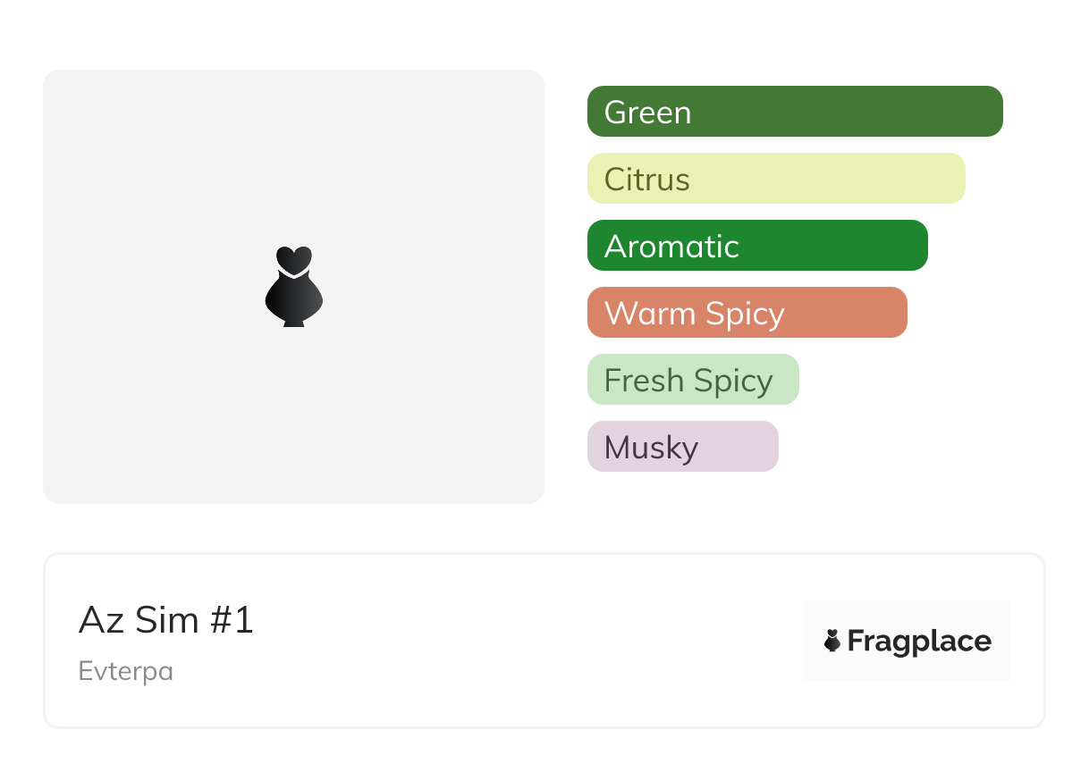This screenshot has height=772, width=1089.
Task: Click the Musky accord bar
Action: 682,447
